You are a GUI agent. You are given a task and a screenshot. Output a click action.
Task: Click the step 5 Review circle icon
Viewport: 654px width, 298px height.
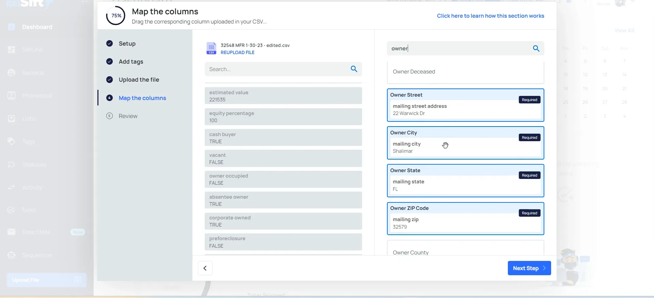tap(109, 116)
